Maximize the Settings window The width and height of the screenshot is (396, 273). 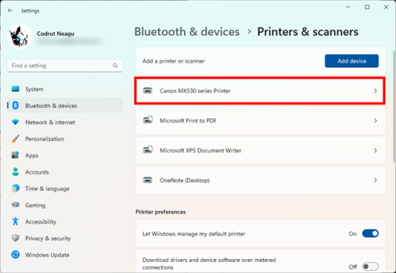point(367,7)
